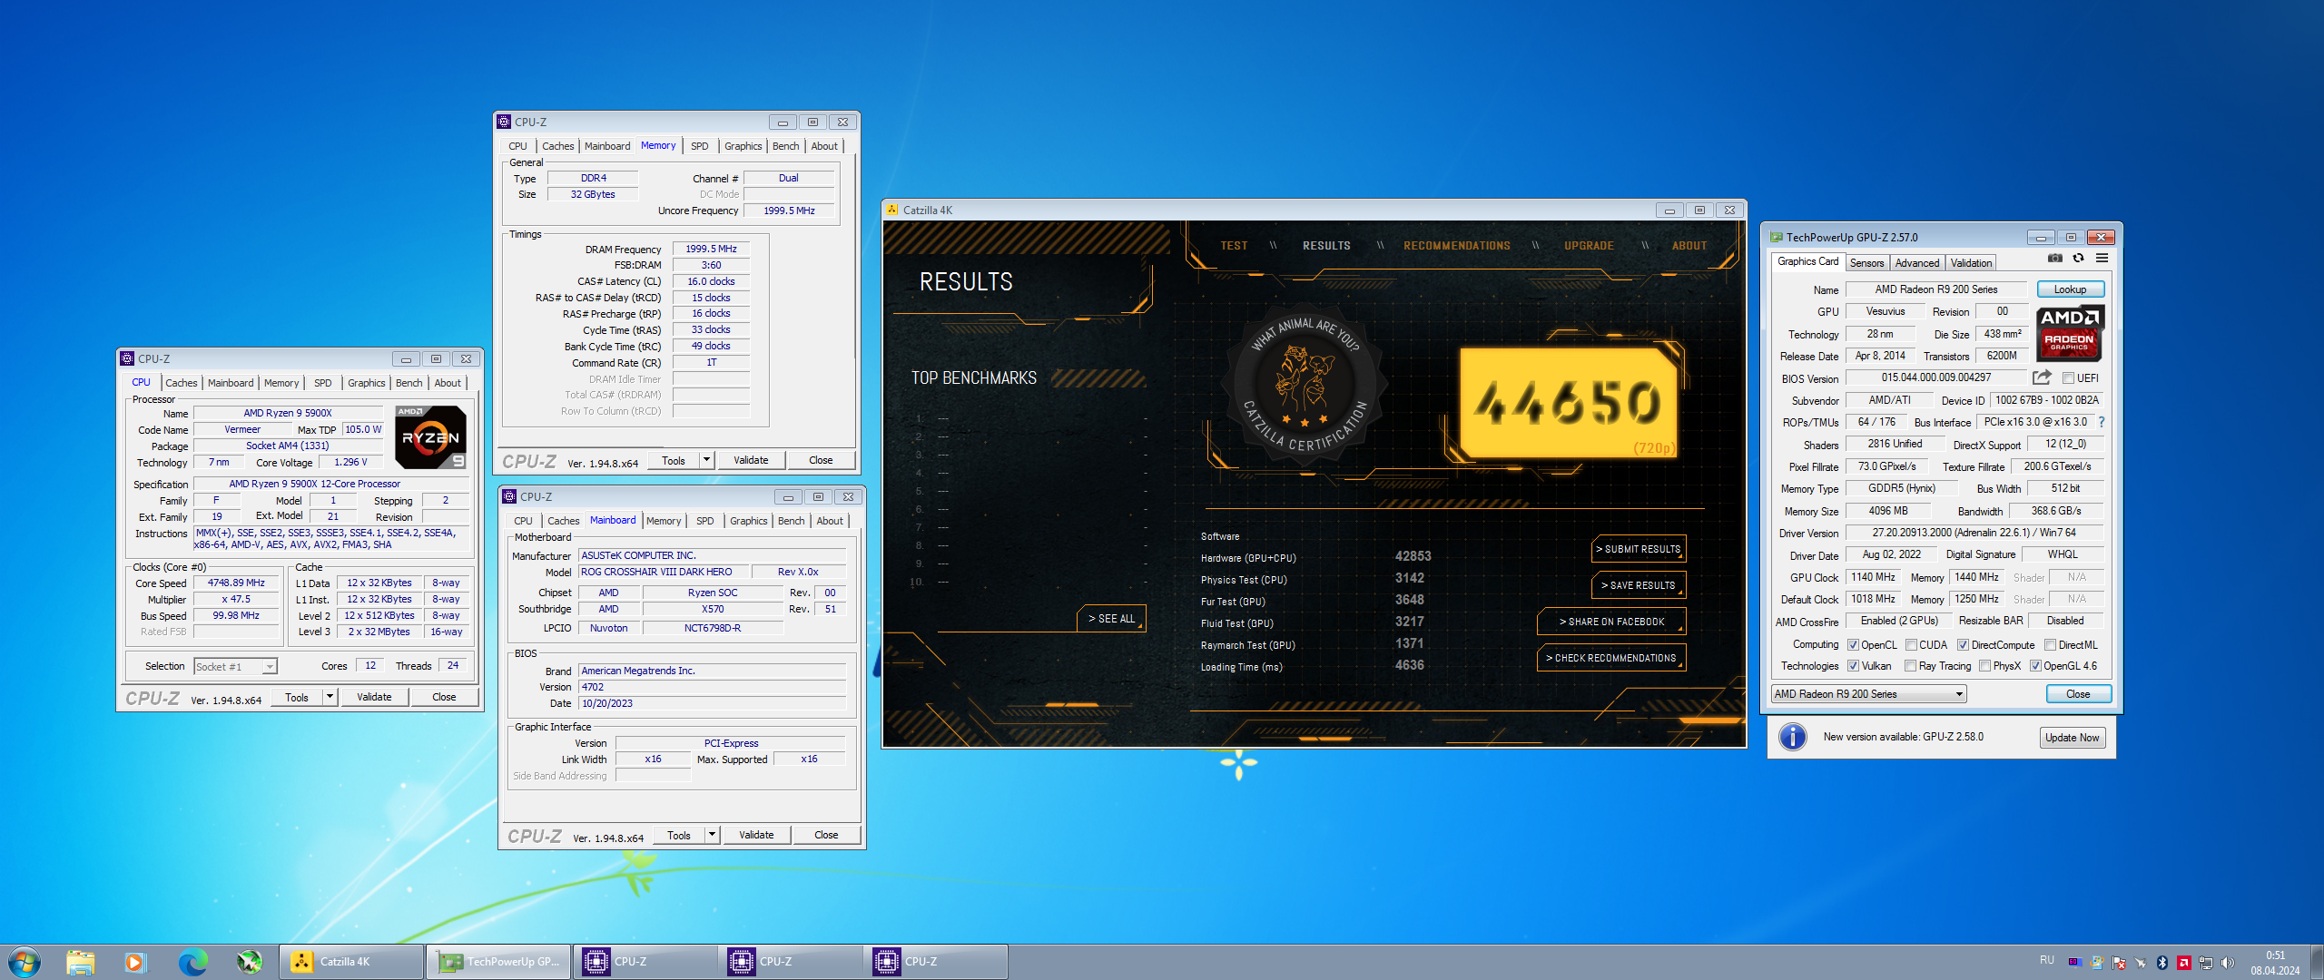The width and height of the screenshot is (2324, 980).
Task: Click SAVE RESULTS in Catzilla
Action: point(1639,585)
